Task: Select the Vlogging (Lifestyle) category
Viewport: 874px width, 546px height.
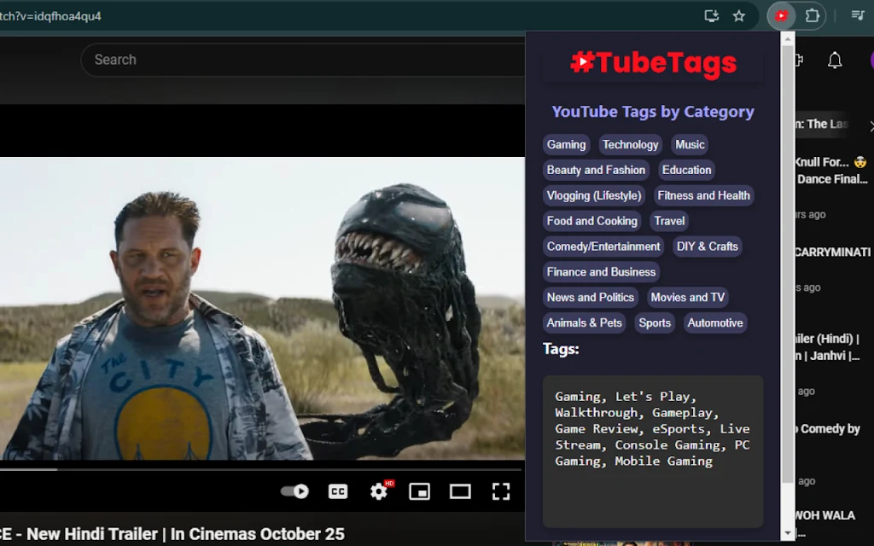Action: click(594, 195)
